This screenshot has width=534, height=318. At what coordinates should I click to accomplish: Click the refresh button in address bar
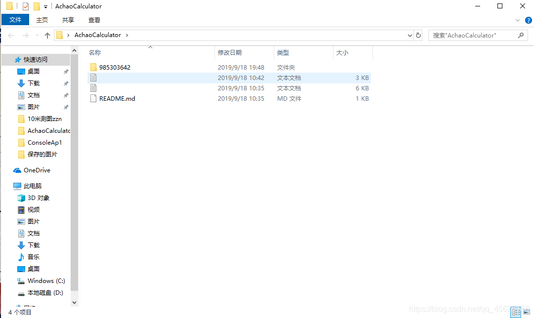(x=418, y=36)
